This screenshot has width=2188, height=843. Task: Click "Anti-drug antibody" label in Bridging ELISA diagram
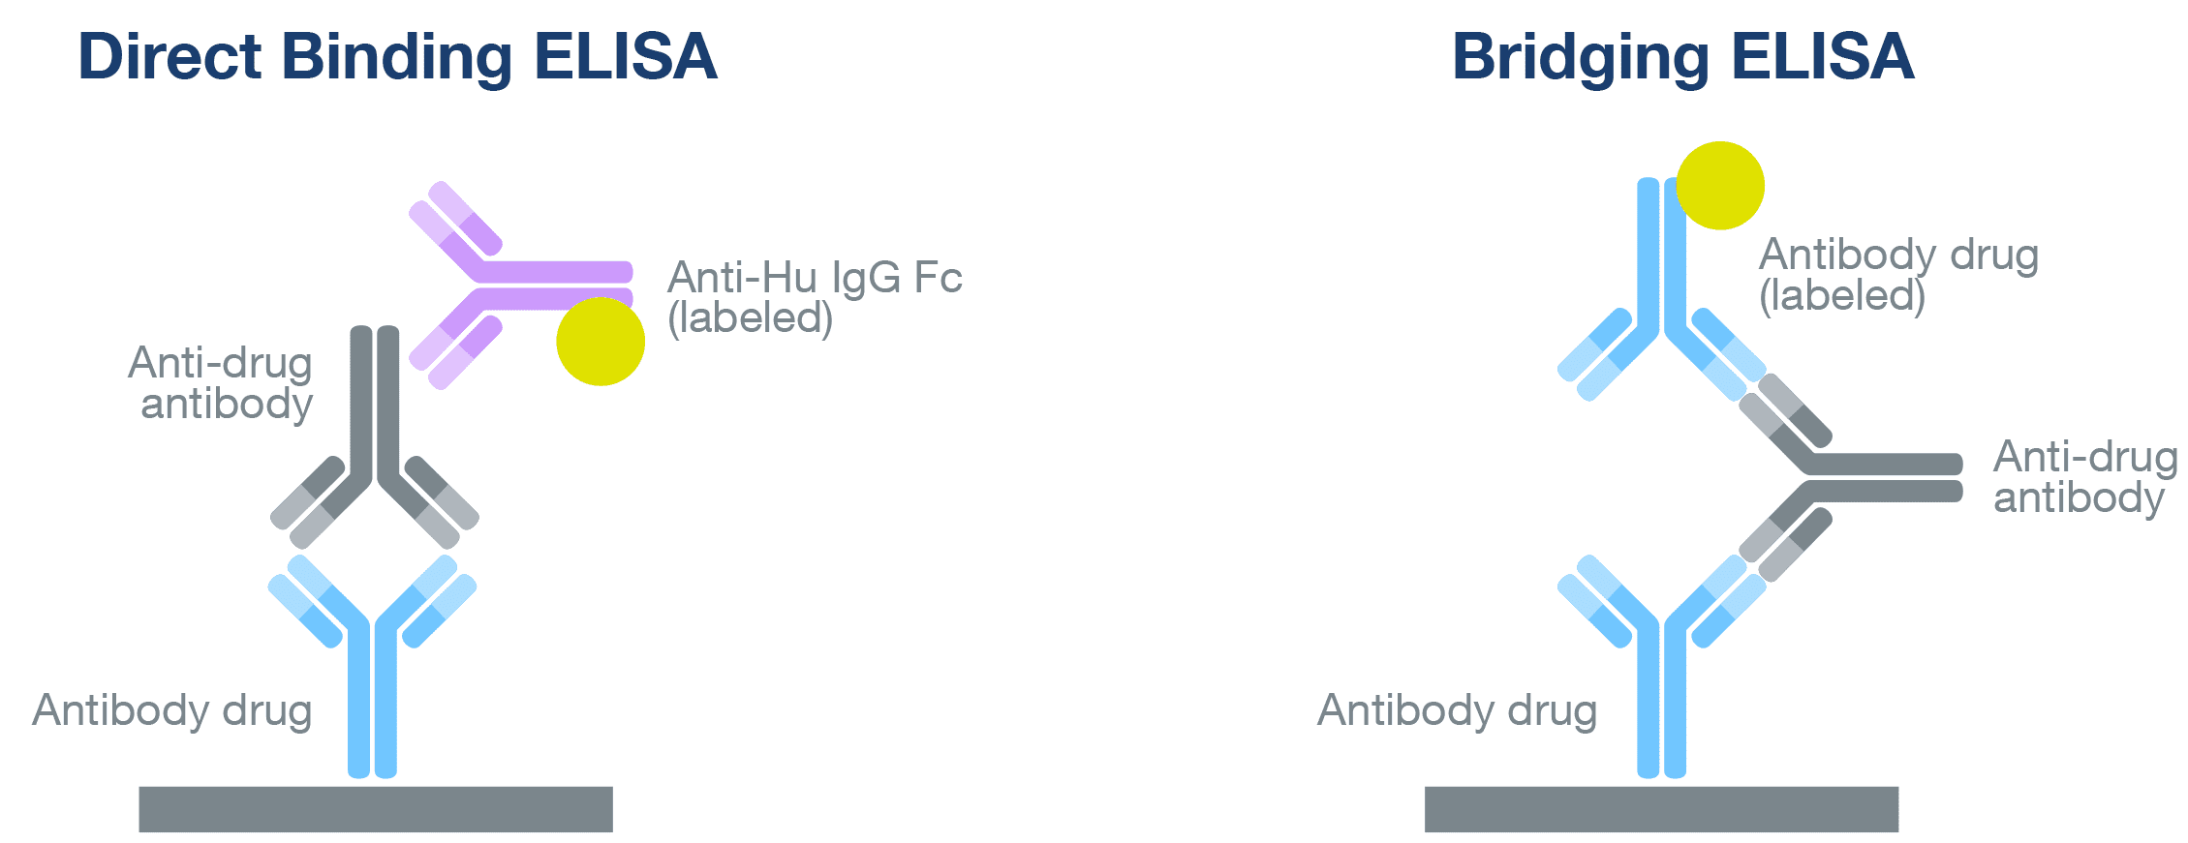click(2082, 477)
